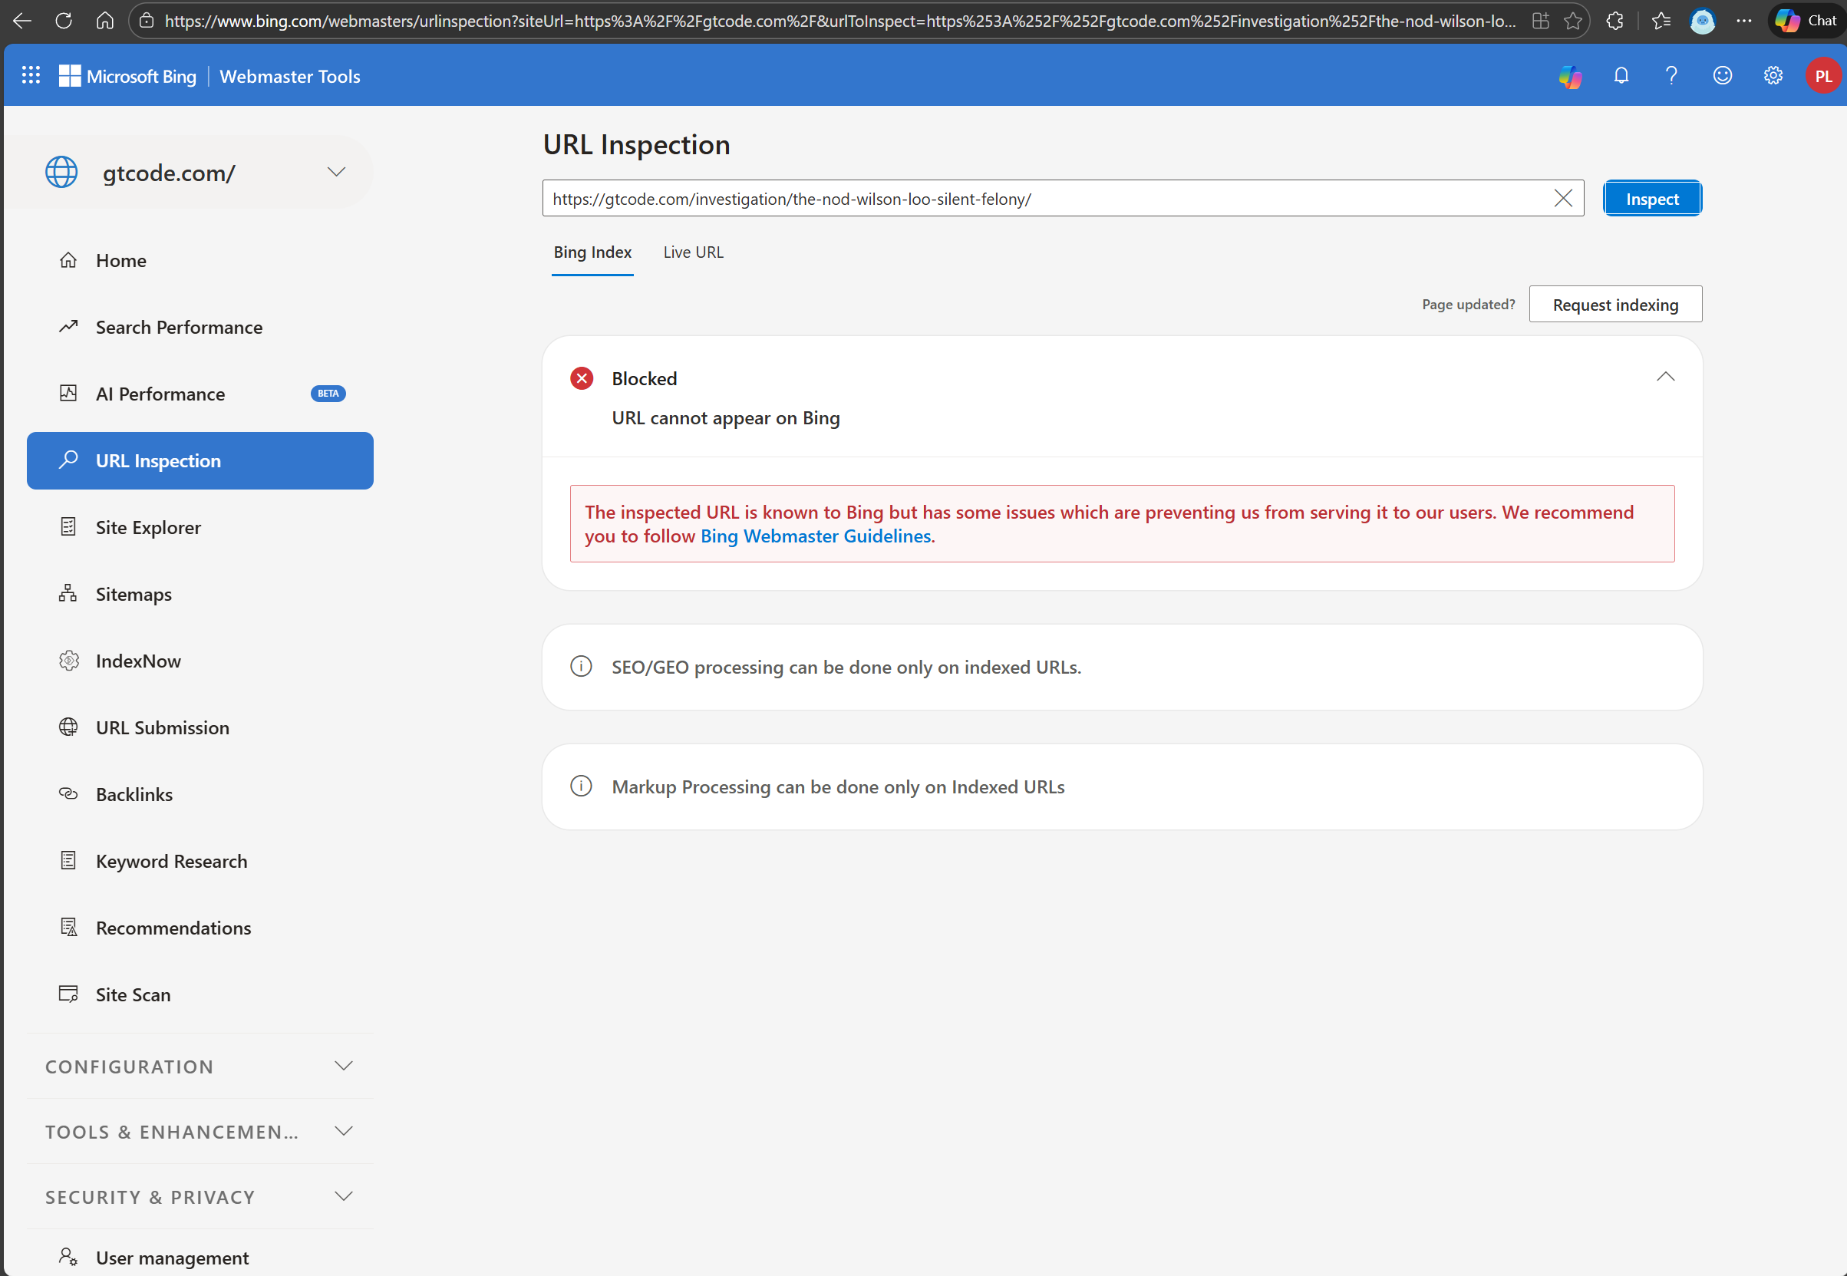The height and width of the screenshot is (1276, 1847).
Task: Select the Bing Index tab
Action: point(592,252)
